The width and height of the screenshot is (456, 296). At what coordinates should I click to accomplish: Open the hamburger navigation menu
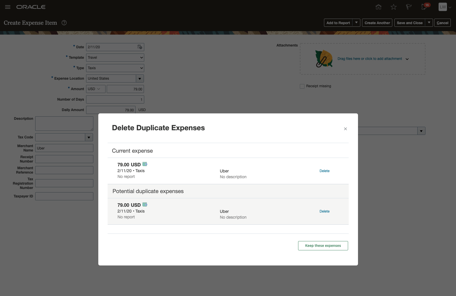pos(8,7)
